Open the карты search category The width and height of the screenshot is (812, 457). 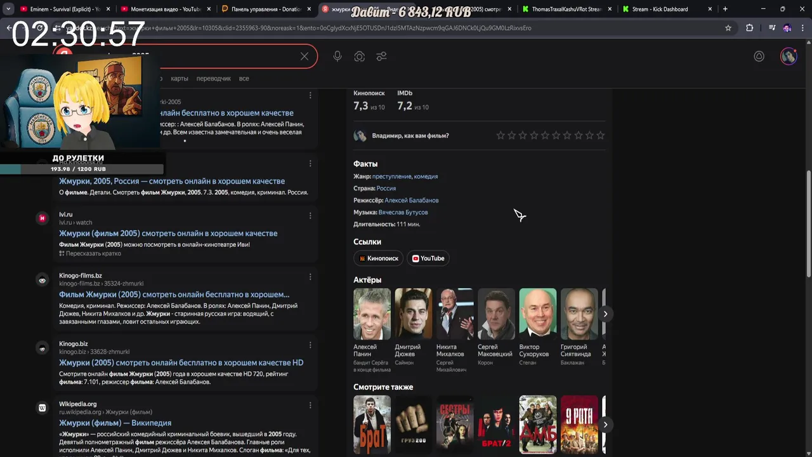tap(180, 78)
